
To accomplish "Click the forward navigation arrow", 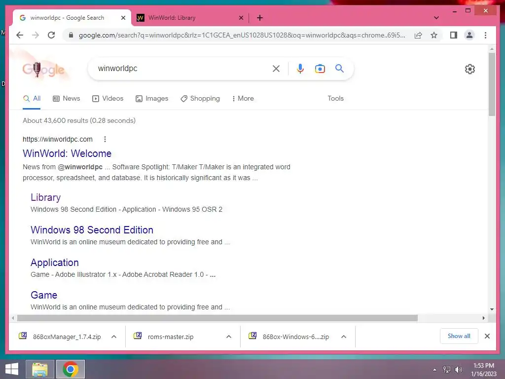I will (36, 35).
